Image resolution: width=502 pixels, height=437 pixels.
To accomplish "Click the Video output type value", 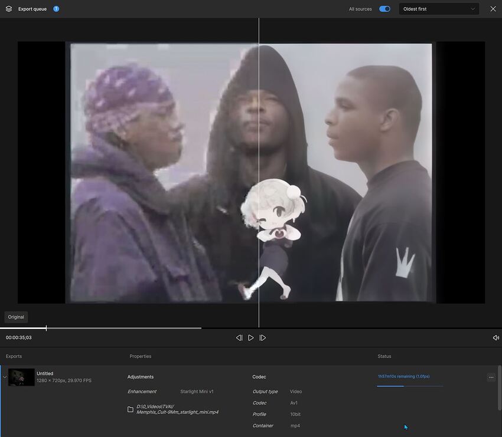I will (x=296, y=392).
